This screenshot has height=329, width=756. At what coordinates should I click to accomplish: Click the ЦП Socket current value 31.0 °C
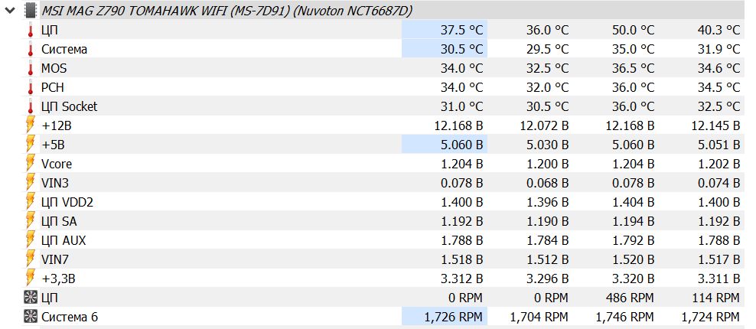coord(461,106)
